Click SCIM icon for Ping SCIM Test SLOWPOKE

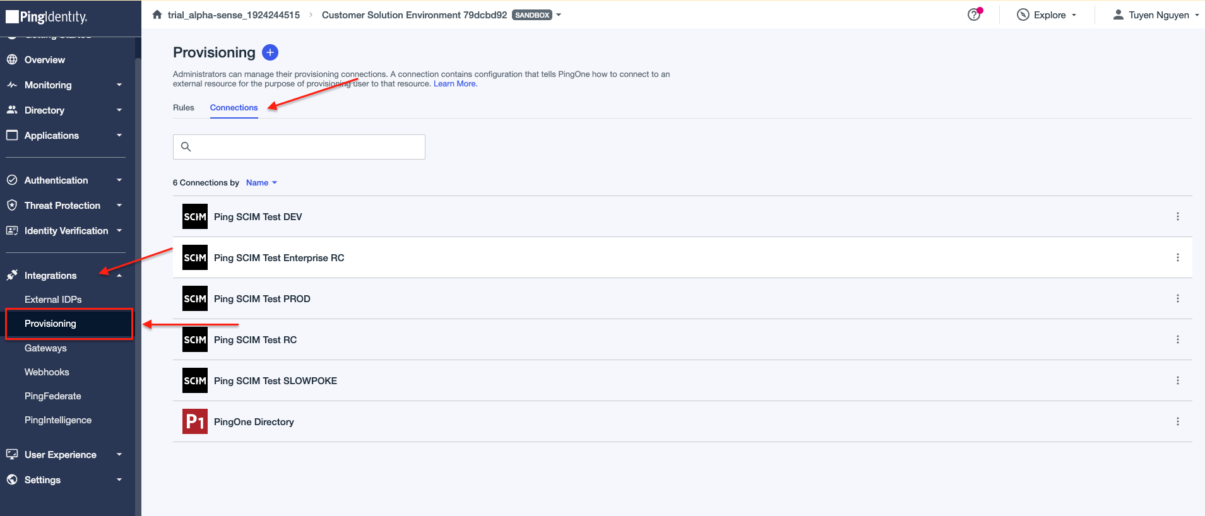(195, 380)
